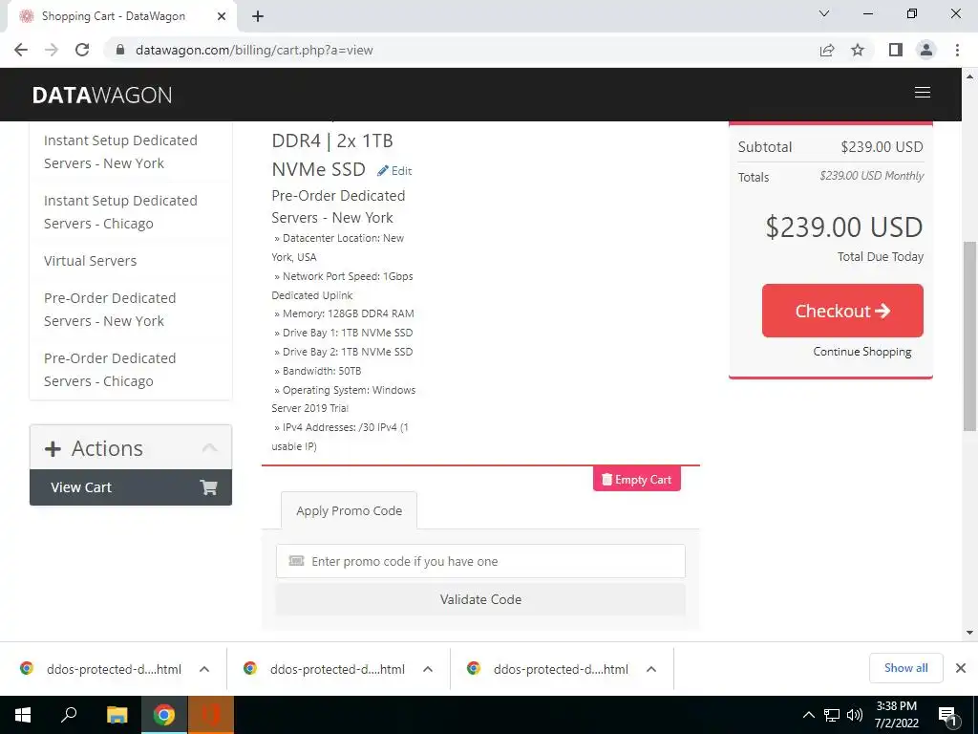Image resolution: width=978 pixels, height=734 pixels.
Task: Close the downloads bar
Action: click(961, 668)
